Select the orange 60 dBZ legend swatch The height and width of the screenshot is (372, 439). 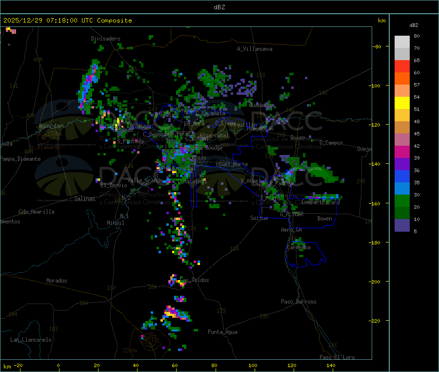click(x=402, y=79)
